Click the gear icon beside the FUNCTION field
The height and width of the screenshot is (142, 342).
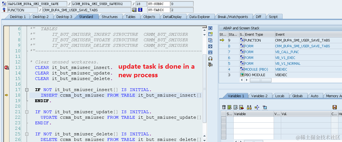point(4,10)
